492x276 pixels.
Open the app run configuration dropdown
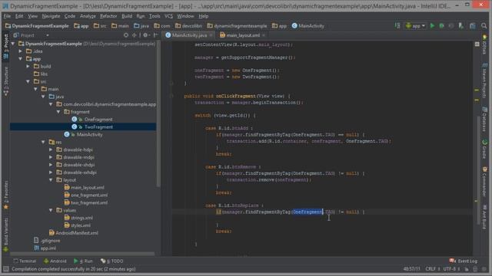415,25
